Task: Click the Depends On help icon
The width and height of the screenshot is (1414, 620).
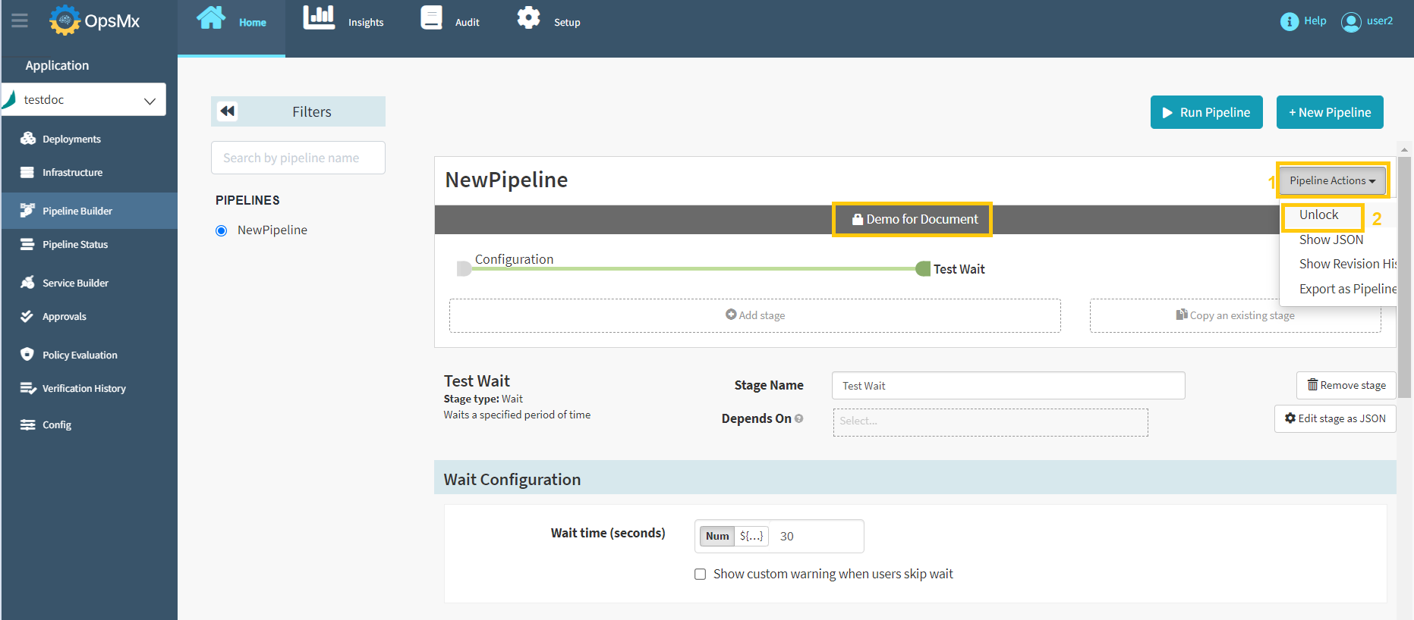Action: click(x=799, y=419)
